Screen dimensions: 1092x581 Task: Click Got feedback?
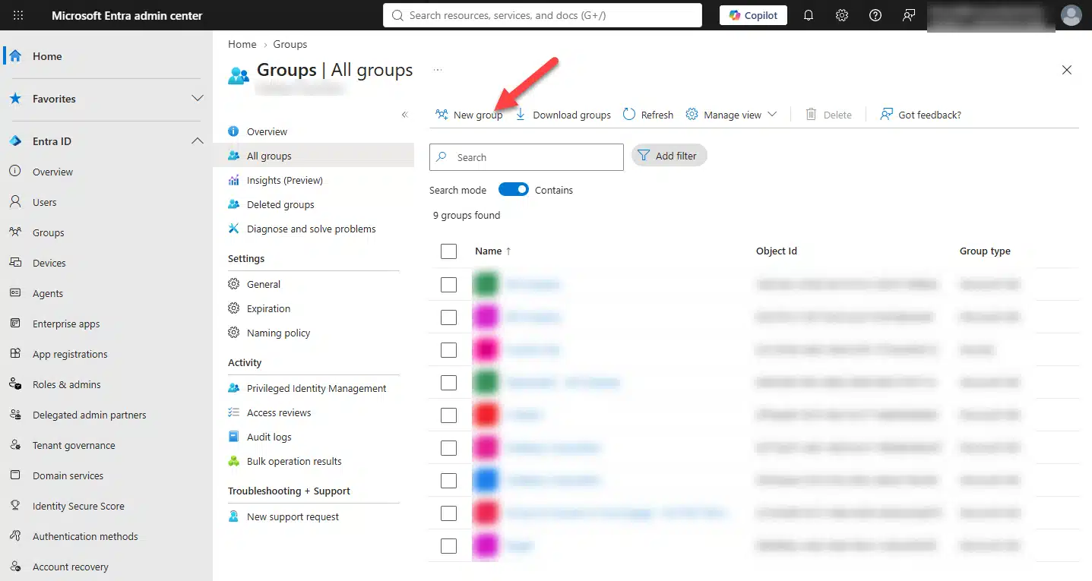(x=920, y=115)
